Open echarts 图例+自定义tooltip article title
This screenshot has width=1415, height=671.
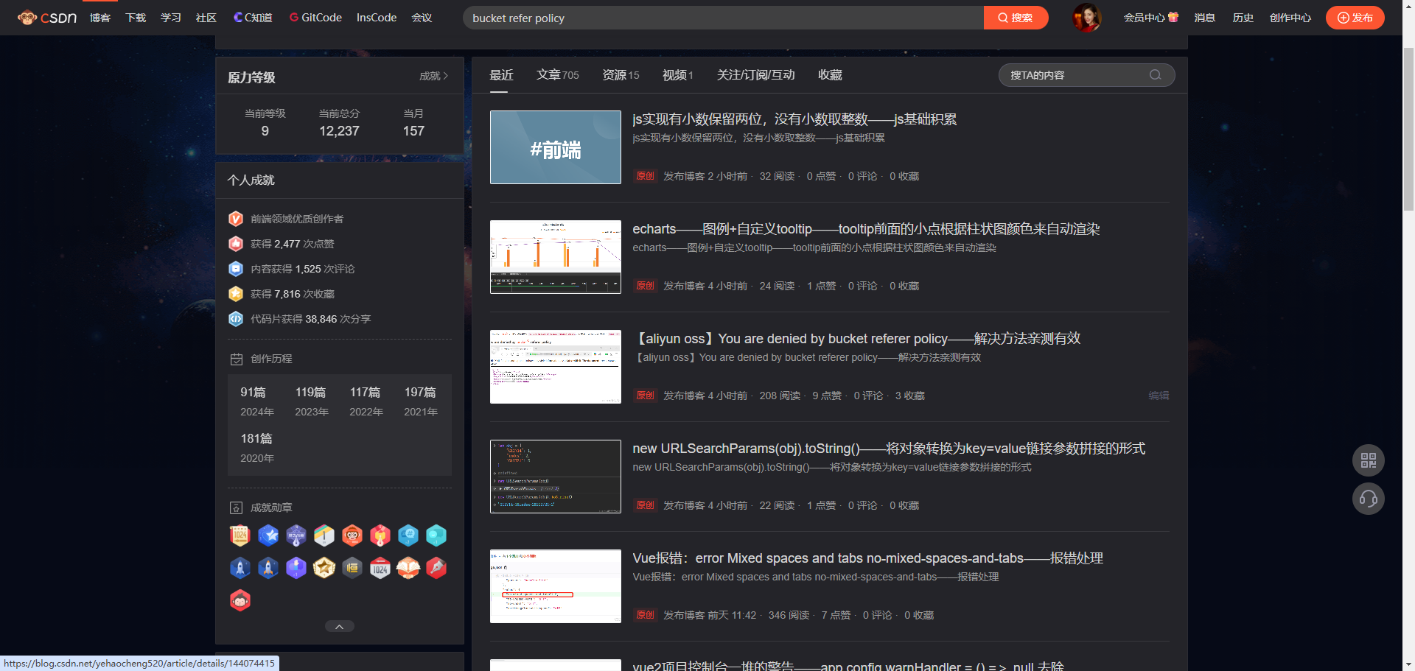[x=866, y=229]
